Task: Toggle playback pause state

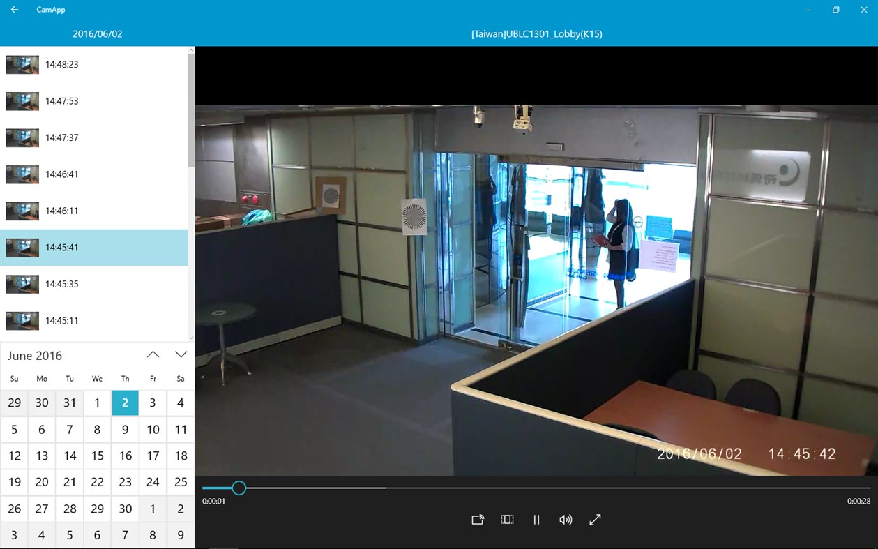Action: 536,520
